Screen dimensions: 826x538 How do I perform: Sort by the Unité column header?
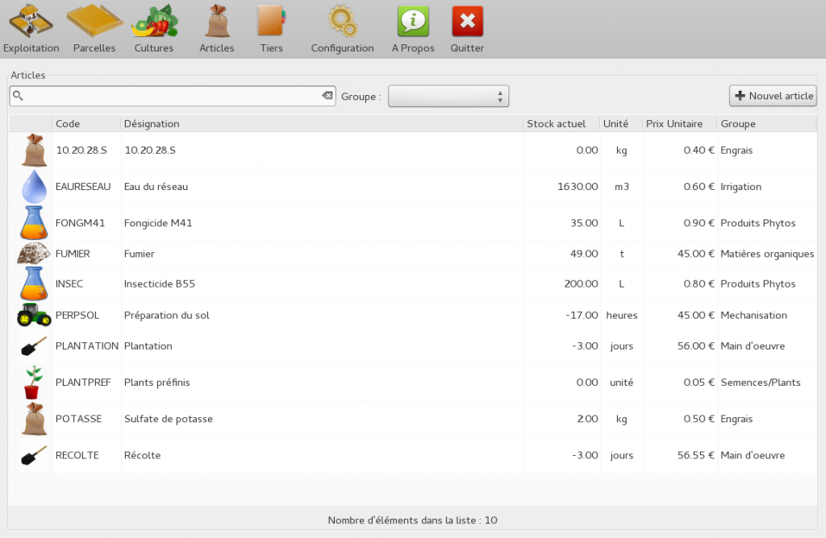[x=622, y=123]
